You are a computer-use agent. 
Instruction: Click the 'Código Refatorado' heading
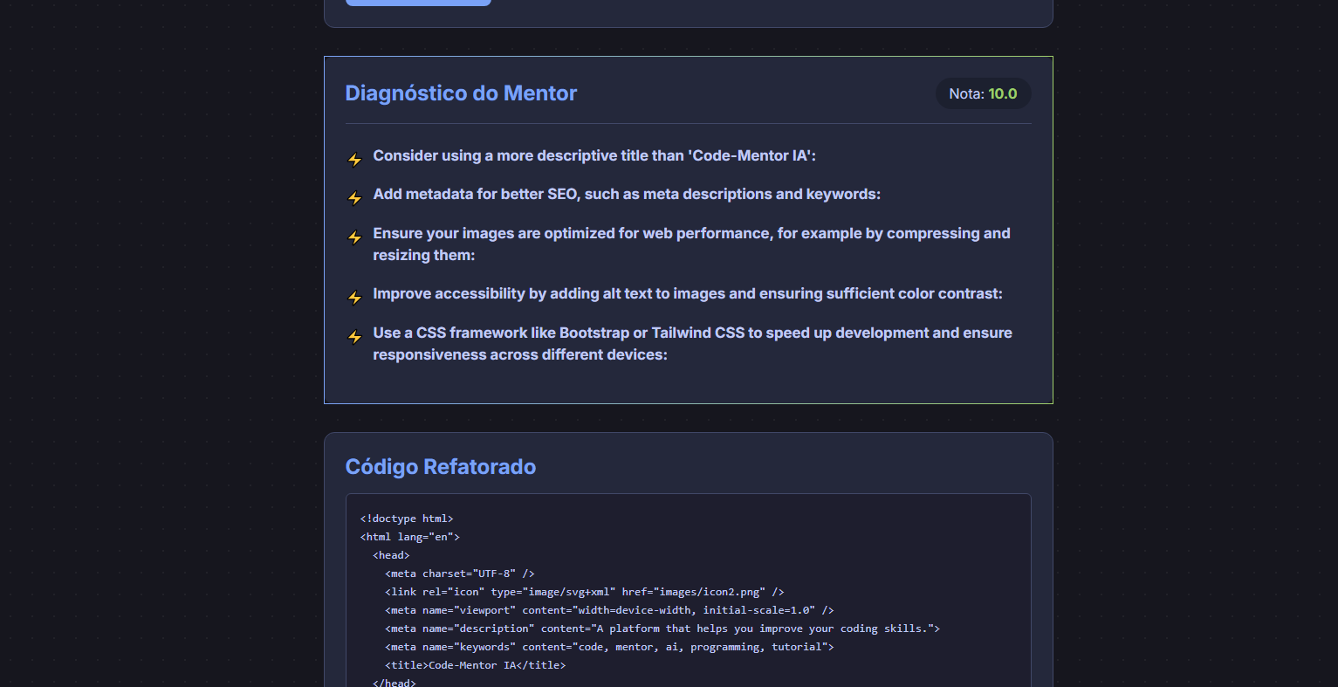click(x=440, y=467)
